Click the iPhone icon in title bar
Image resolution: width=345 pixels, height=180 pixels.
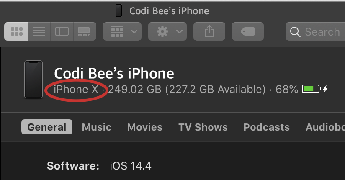point(119,11)
